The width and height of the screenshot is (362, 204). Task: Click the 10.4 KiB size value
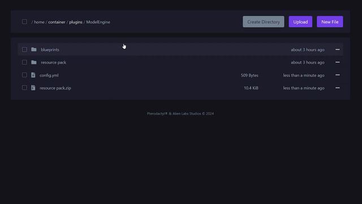click(x=251, y=88)
